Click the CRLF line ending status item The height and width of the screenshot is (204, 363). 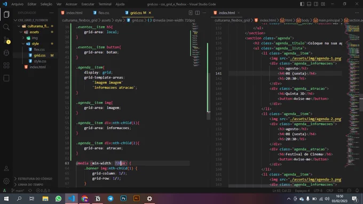pos(330,191)
